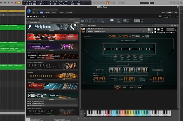The width and height of the screenshot is (183, 121).
Task: Go to next preset with right arrow
Action: tap(37, 12)
